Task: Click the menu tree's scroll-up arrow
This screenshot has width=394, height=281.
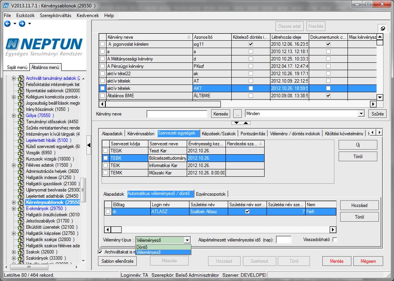Action: coord(83,79)
